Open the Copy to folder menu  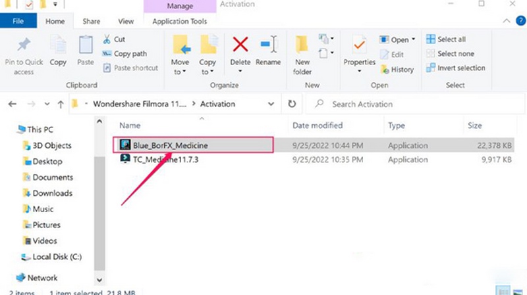tap(208, 55)
